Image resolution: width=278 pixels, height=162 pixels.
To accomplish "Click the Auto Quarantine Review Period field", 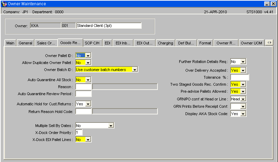I will 84,94.
